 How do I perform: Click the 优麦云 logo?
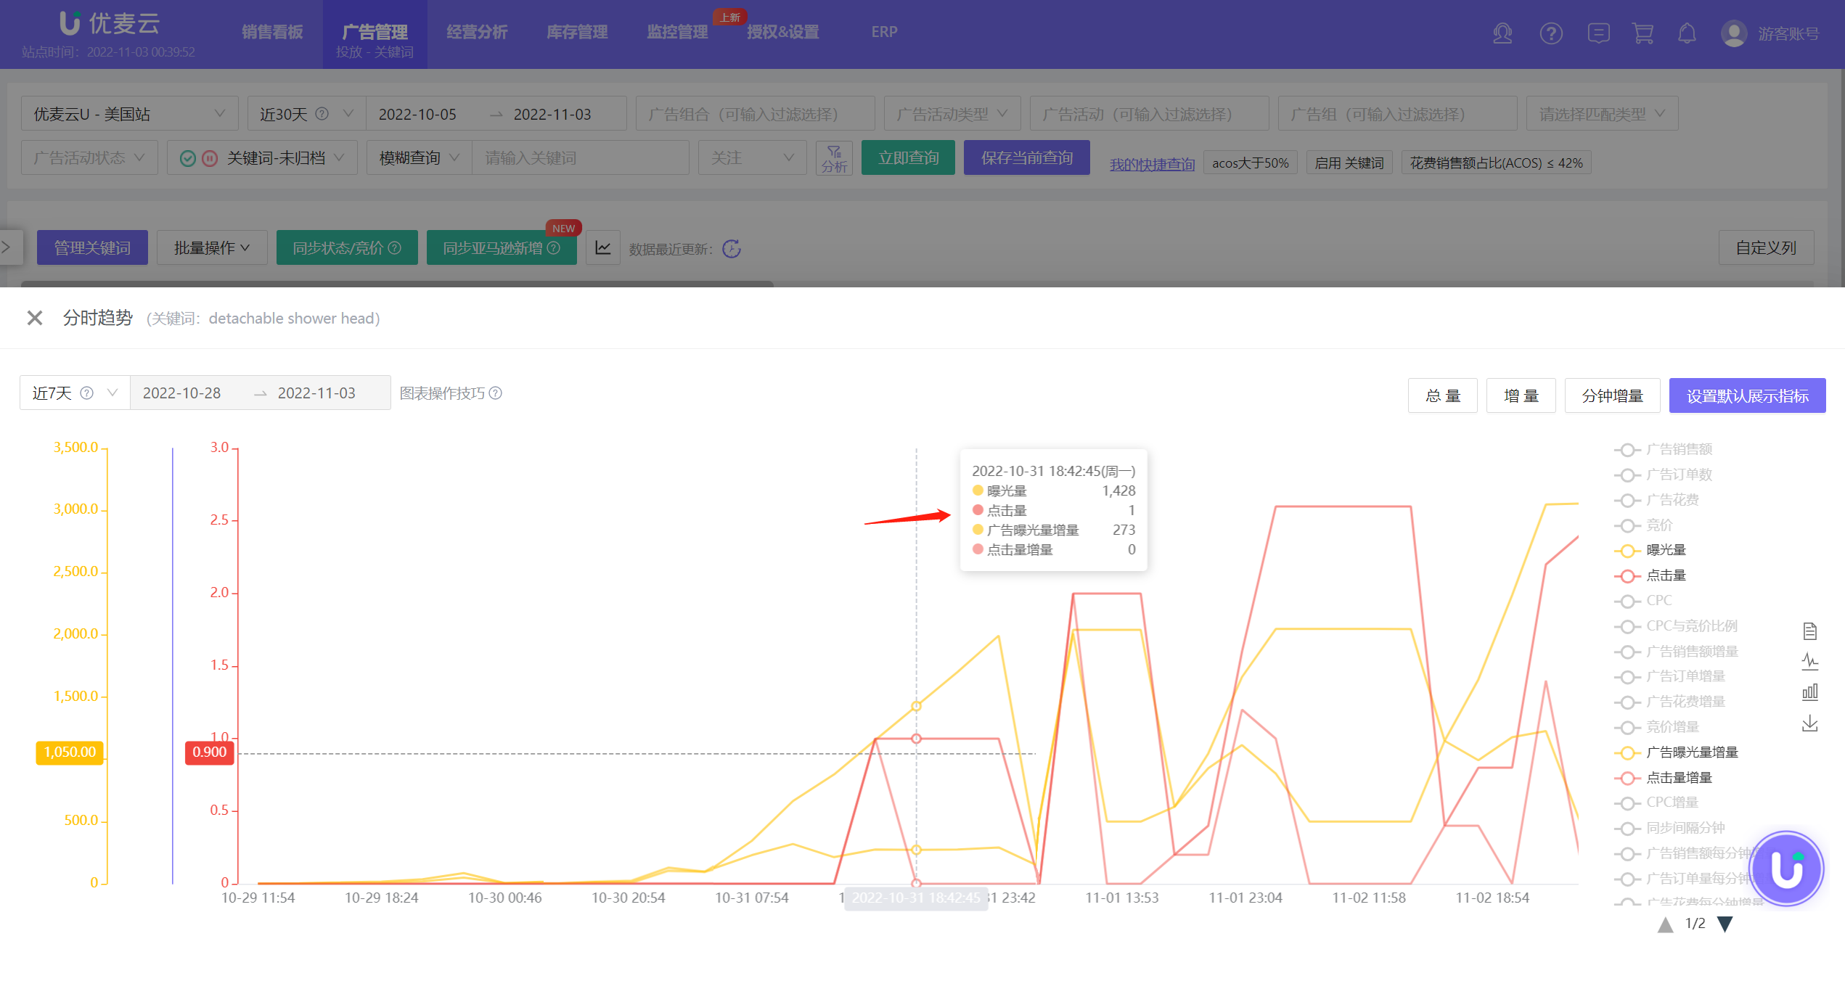tap(110, 23)
